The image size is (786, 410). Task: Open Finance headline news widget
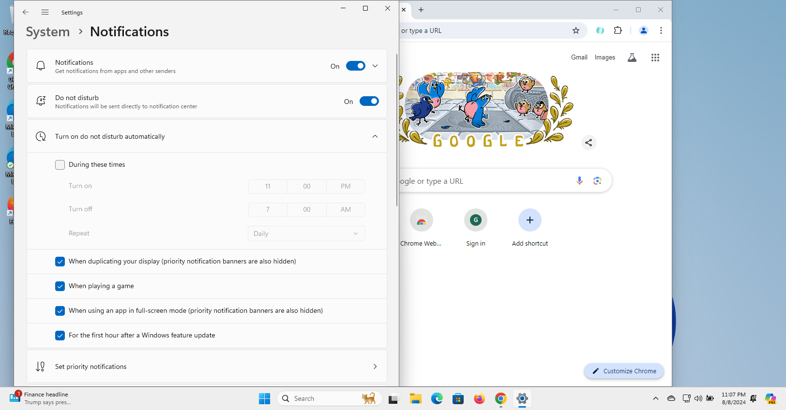pyautogui.click(x=41, y=398)
